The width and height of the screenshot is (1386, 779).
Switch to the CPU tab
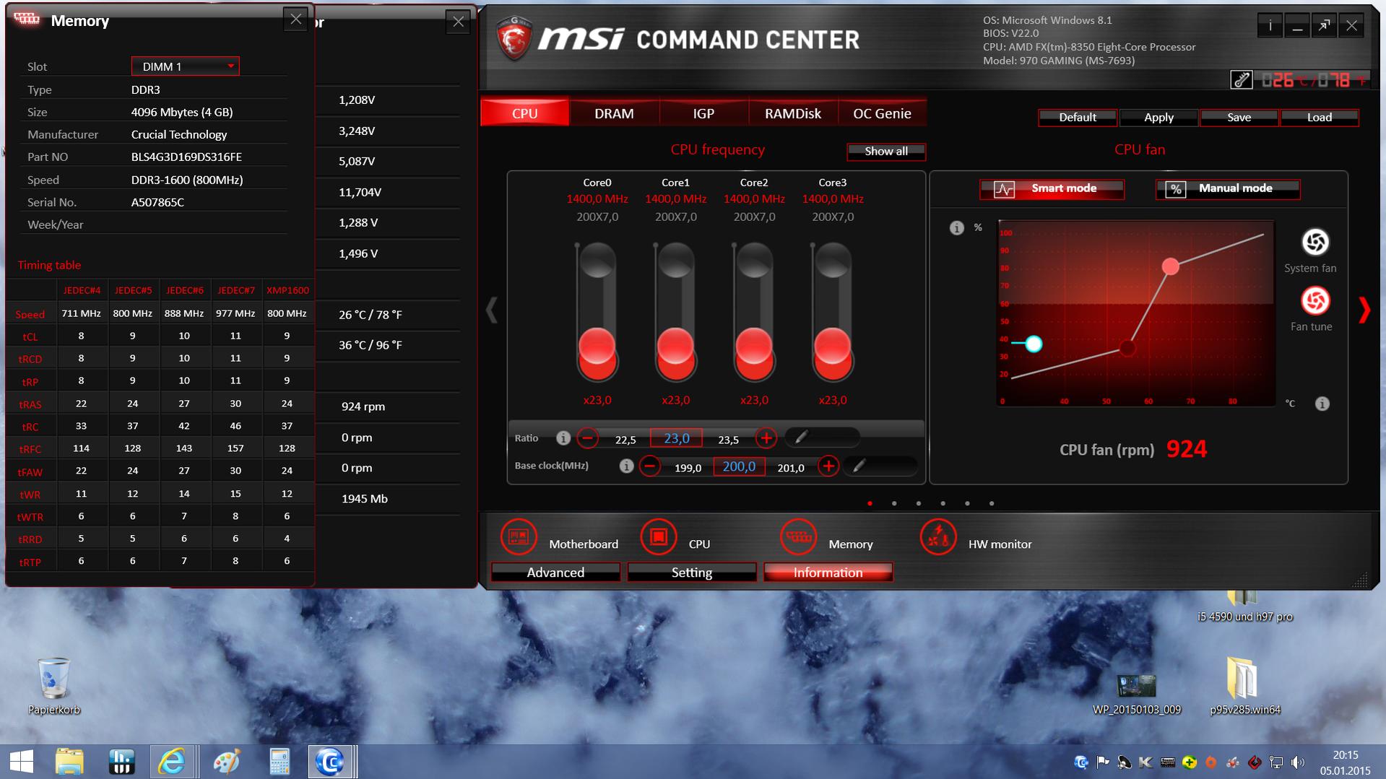click(x=525, y=113)
